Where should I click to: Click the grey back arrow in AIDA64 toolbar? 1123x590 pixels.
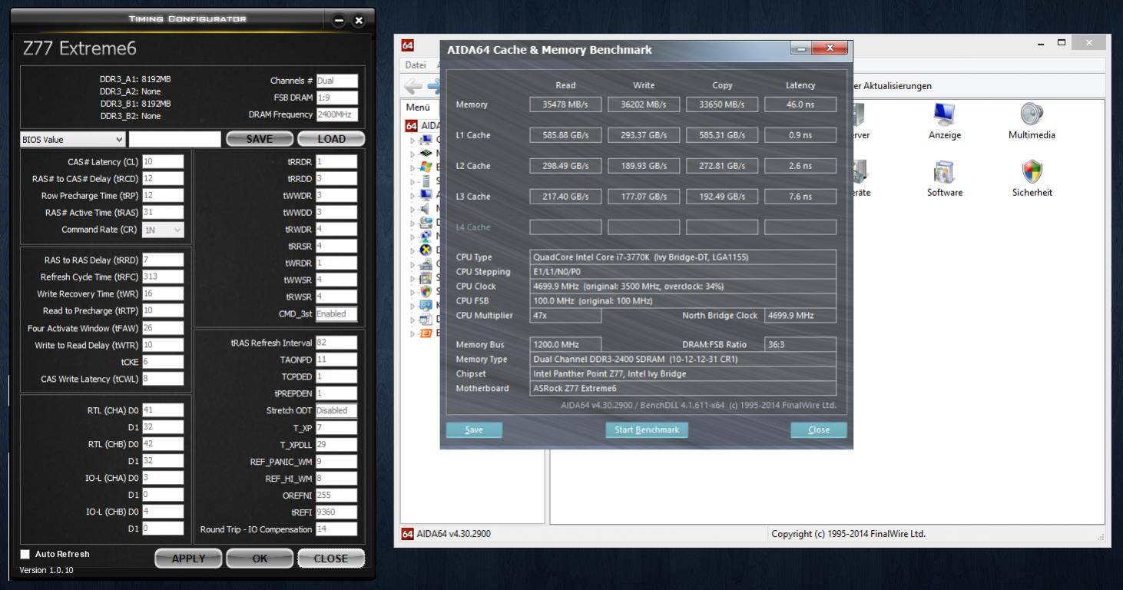(413, 86)
